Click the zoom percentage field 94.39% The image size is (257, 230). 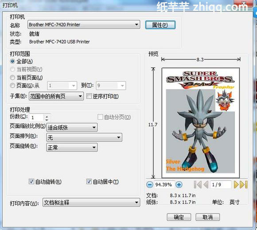pyautogui.click(x=164, y=185)
